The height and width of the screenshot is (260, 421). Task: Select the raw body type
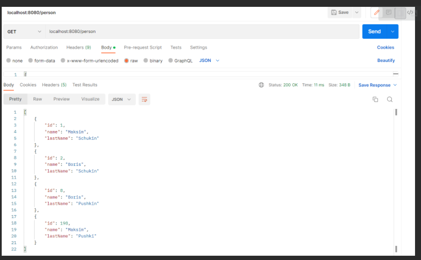[x=131, y=60]
